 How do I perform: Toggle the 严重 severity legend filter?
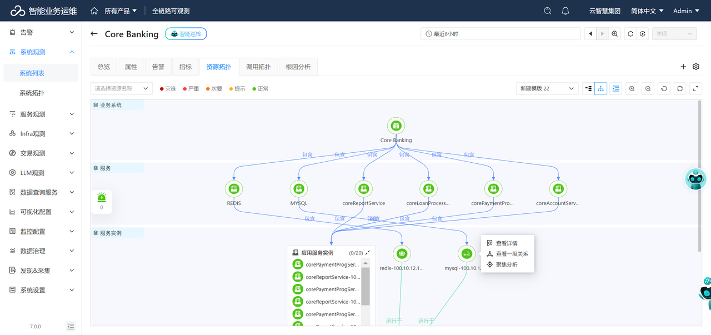pos(191,88)
